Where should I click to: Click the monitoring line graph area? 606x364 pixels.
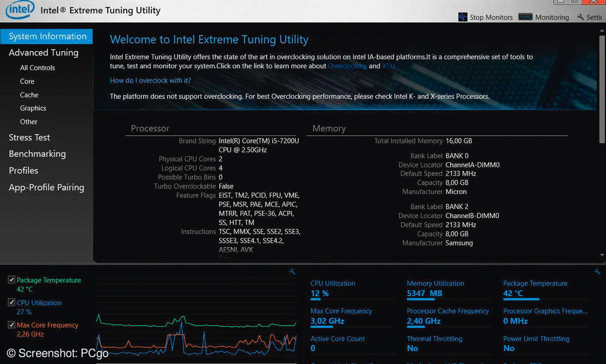(196, 321)
